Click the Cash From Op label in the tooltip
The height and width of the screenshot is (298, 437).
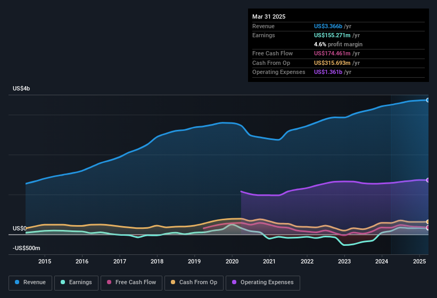click(271, 63)
